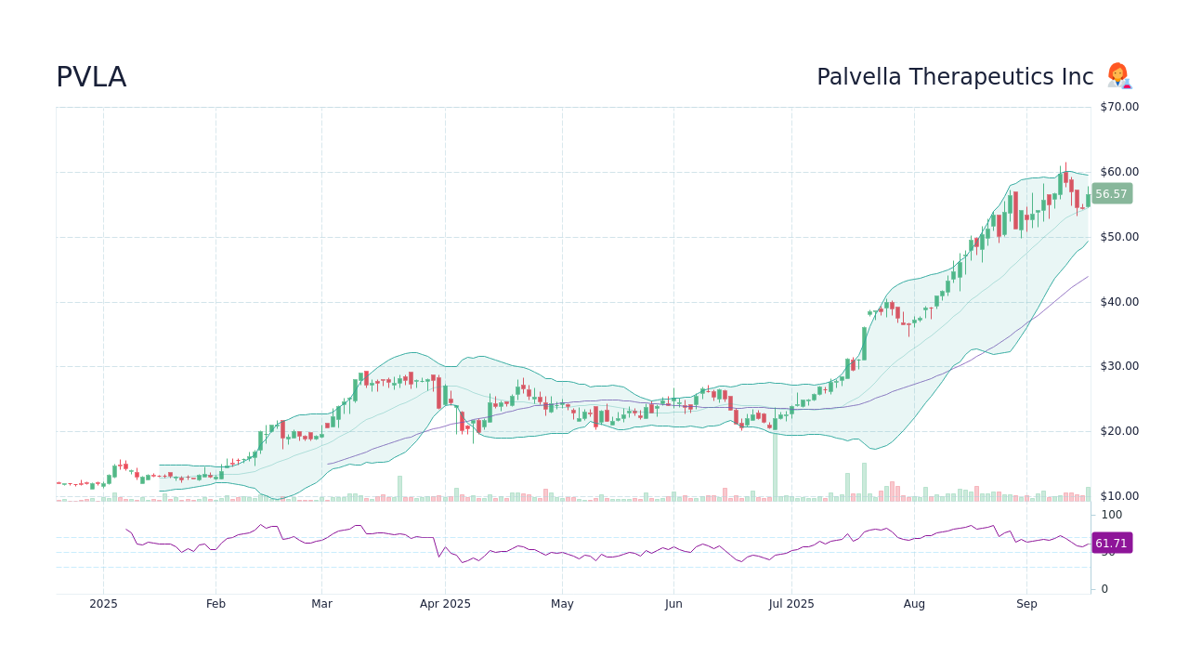Click the 61.71 RSI value label
The width and height of the screenshot is (1189, 669).
(x=1111, y=544)
